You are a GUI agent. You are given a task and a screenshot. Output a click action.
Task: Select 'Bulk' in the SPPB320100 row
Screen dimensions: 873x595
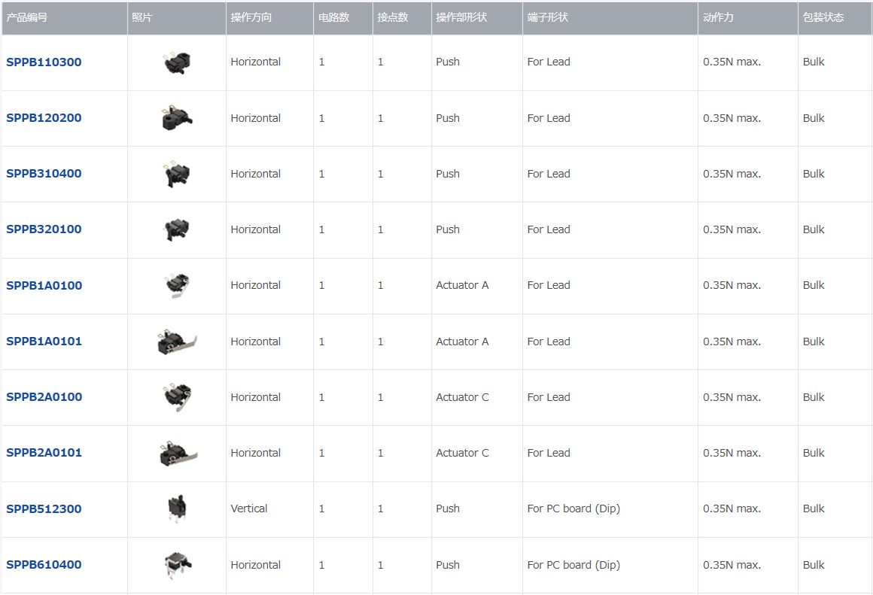[814, 229]
